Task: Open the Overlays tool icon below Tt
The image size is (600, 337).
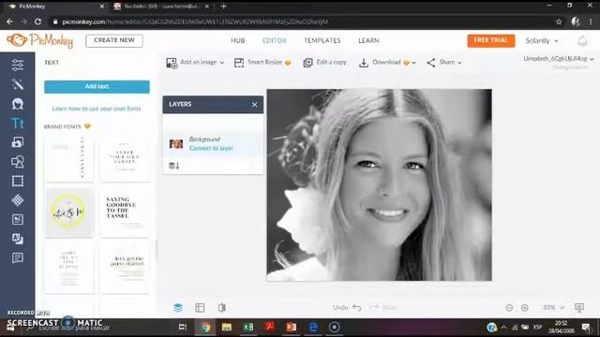Action: pyautogui.click(x=18, y=142)
